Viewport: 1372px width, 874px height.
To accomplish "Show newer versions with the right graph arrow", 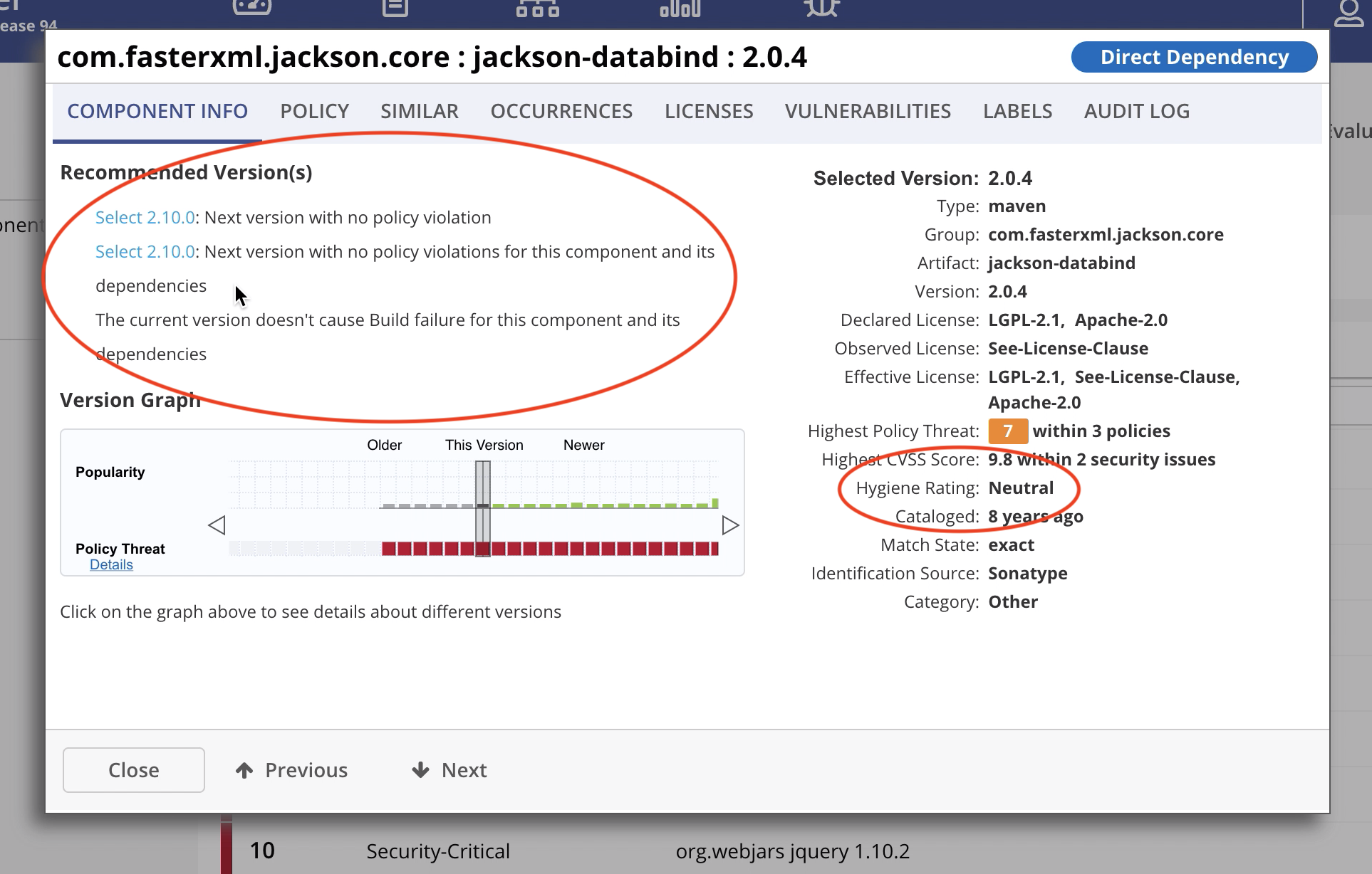I will coord(730,525).
